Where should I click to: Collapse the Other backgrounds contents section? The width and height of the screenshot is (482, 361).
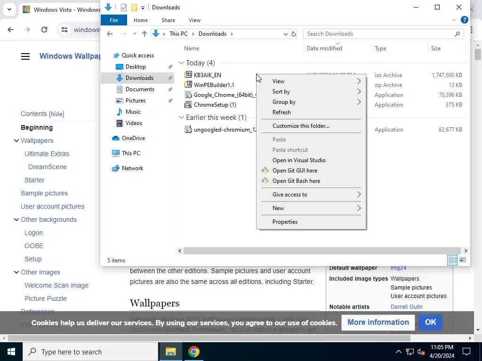coord(16,220)
